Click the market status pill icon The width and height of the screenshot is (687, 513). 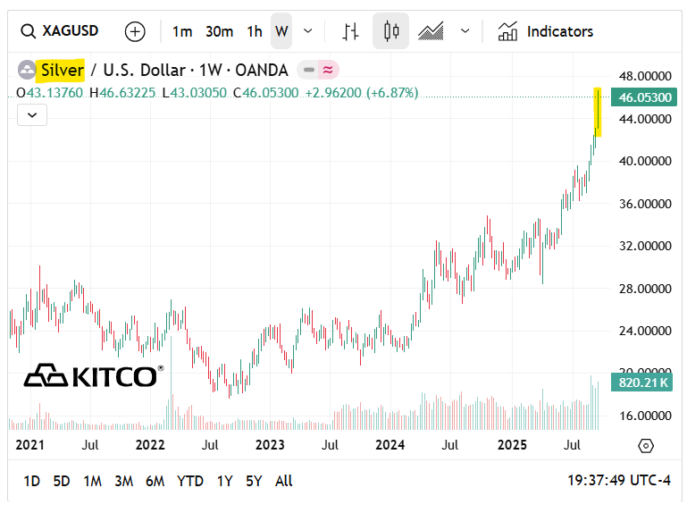pos(318,70)
